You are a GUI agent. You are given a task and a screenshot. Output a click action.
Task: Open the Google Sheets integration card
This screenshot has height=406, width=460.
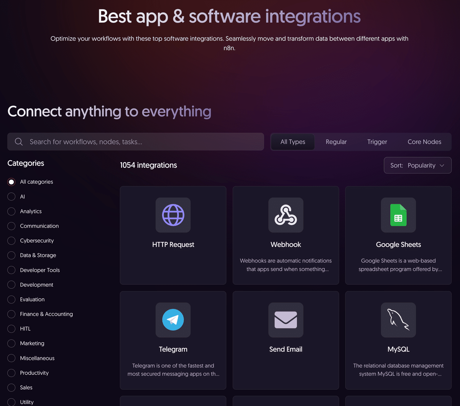(398, 235)
